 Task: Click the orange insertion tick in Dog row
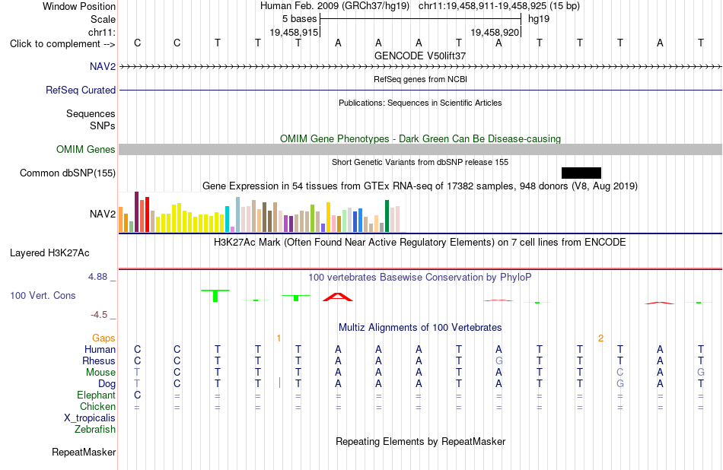(279, 383)
